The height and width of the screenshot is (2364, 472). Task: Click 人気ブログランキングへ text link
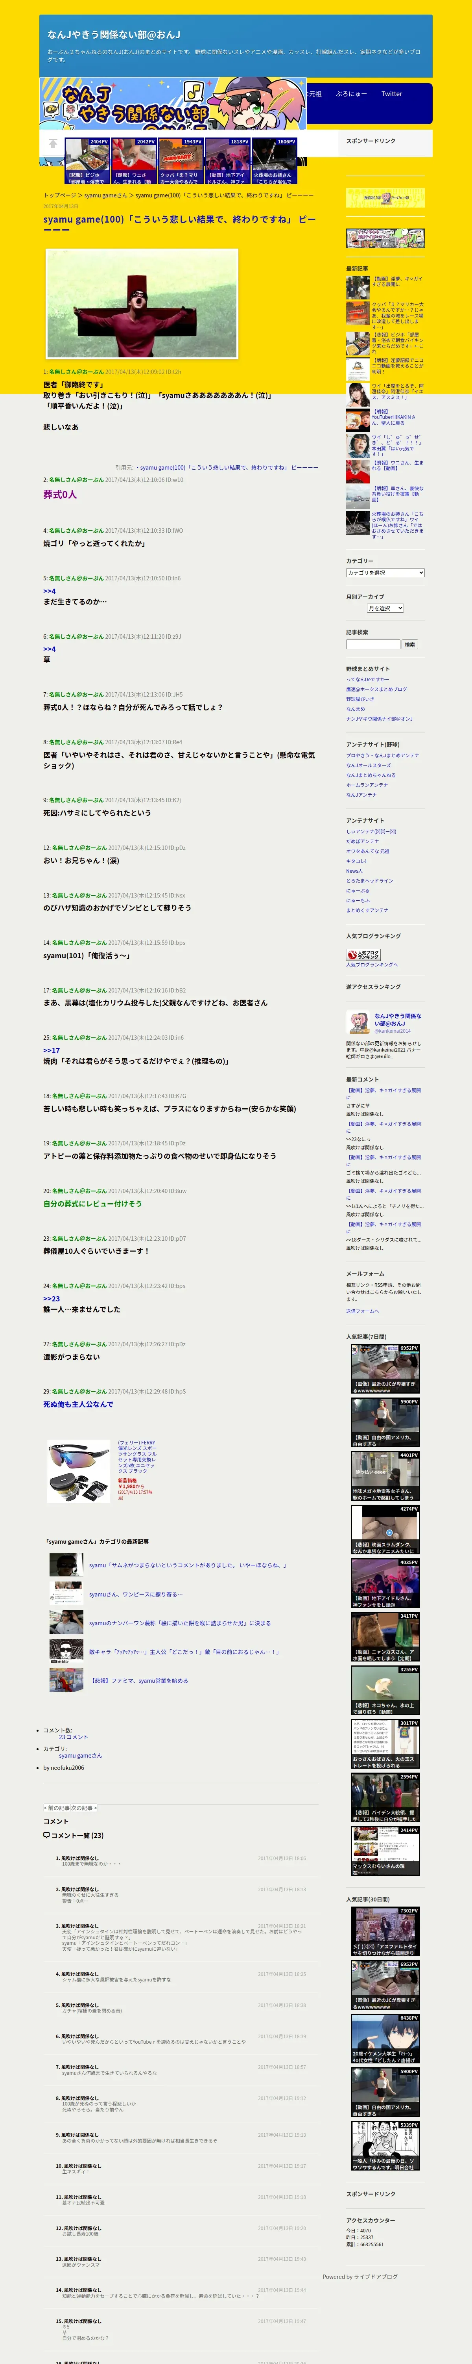click(372, 965)
